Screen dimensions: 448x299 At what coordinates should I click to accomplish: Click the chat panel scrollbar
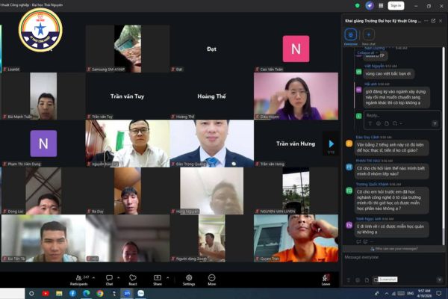pyautogui.click(x=444, y=146)
